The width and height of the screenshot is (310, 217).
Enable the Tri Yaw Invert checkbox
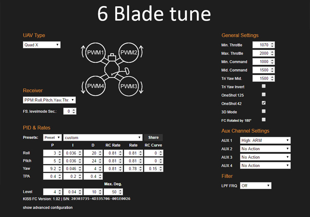pos(264,86)
